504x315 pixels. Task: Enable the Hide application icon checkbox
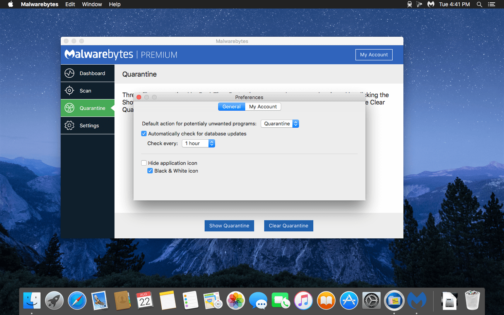pyautogui.click(x=144, y=163)
